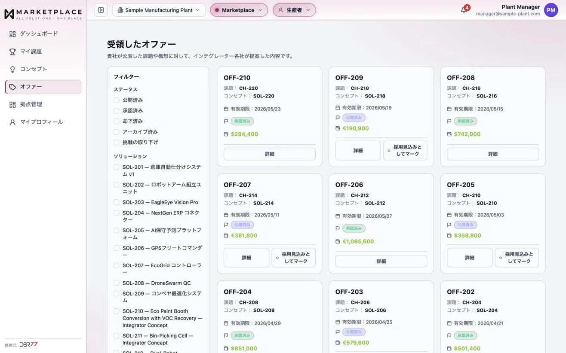Check SOL-211 Bin-Picking Cell filter
The height and width of the screenshot is (353, 566).
[116, 336]
